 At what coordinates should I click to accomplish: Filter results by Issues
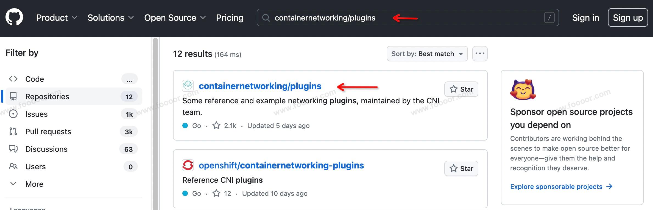pos(36,114)
